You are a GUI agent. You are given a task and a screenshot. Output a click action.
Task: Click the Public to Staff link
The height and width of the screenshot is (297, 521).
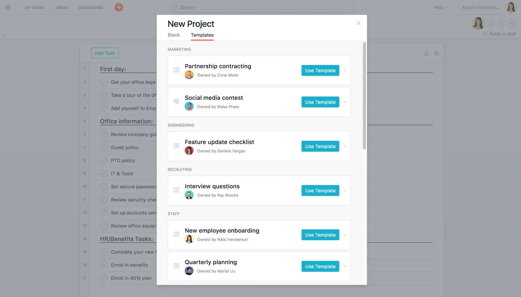click(503, 34)
